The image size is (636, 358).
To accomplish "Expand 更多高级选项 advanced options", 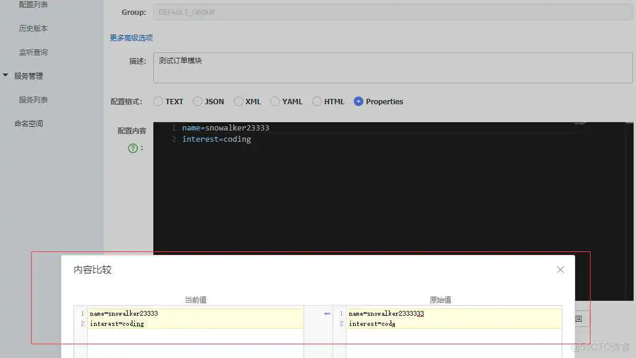I will click(x=131, y=37).
